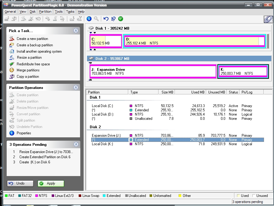Image resolution: width=274 pixels, height=206 pixels.
Task: Click the Merge partitions task icon
Action: (x=12, y=70)
